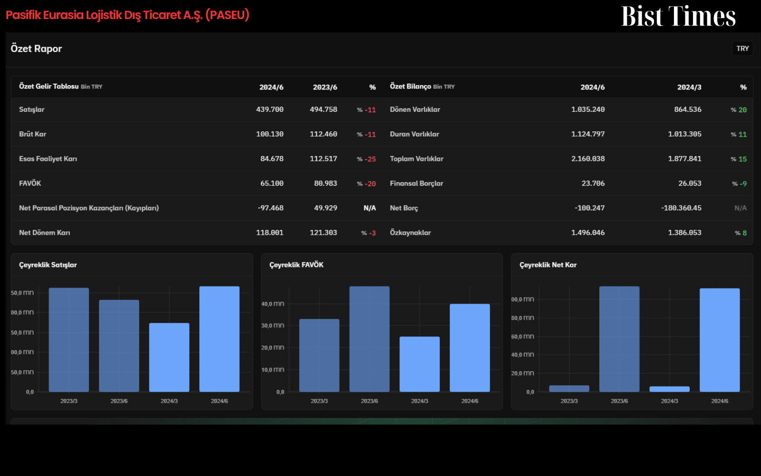Click the 2024/3 bar in Çeyreklik Satışlar chart

pos(169,357)
